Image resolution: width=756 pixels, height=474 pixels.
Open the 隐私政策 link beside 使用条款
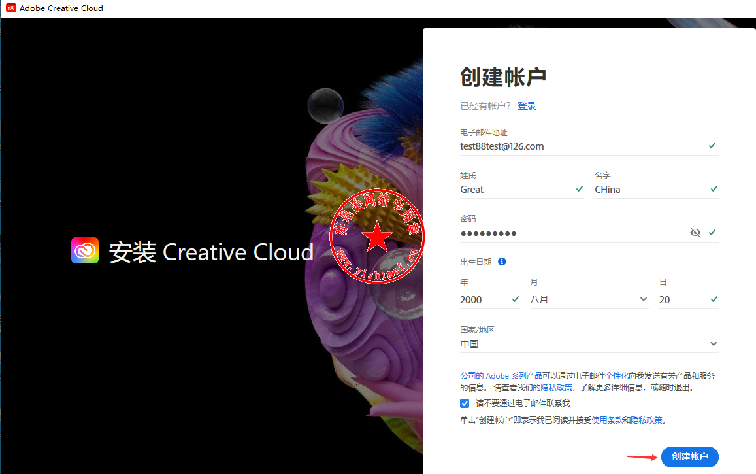point(647,420)
